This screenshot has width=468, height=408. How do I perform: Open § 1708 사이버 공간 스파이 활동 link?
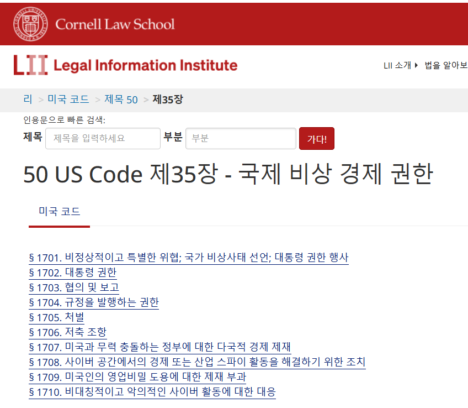click(x=197, y=362)
